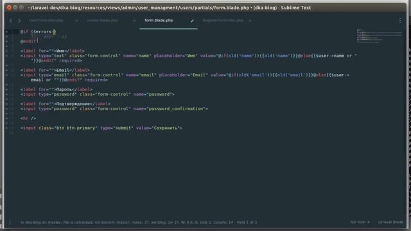Open the tab overflow menu (three dots)
Viewport: 411px width, 231px height.
[399, 21]
